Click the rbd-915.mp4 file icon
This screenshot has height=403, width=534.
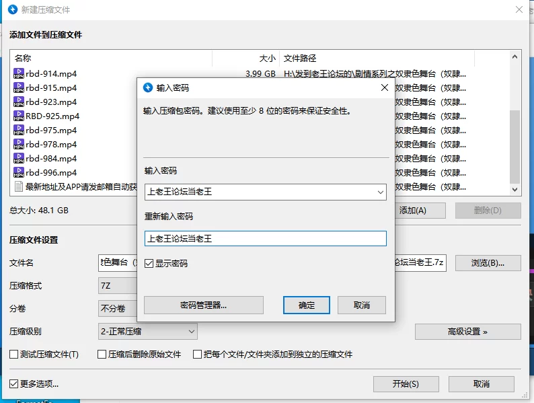[x=19, y=87]
